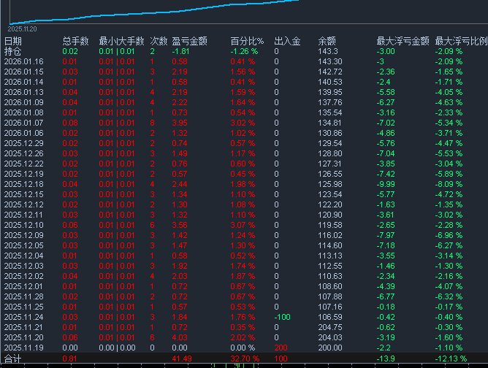488x368 pixels.
Task: Click the 总手数 column header
Action: (75, 42)
